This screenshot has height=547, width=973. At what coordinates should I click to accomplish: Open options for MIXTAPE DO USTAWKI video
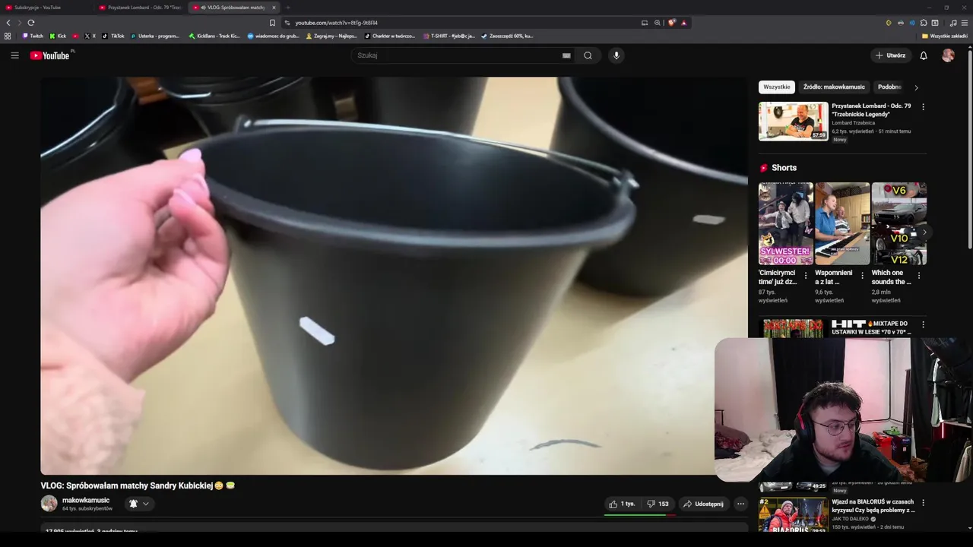pos(923,325)
